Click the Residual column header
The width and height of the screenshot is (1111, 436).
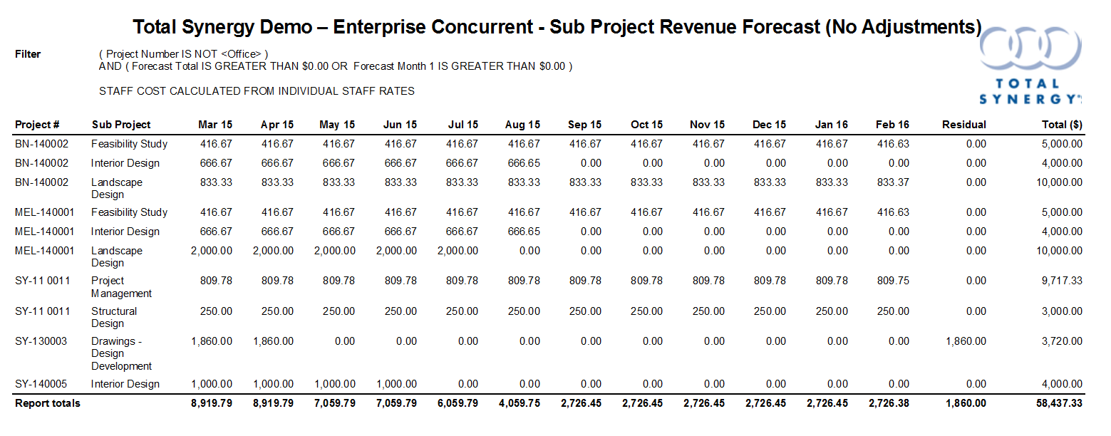[x=963, y=125]
